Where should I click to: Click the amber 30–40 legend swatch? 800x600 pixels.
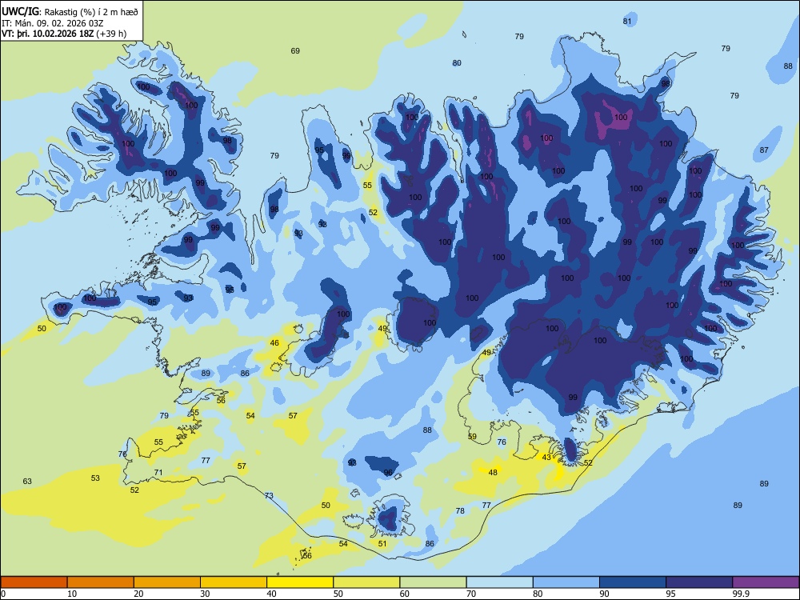[234, 582]
